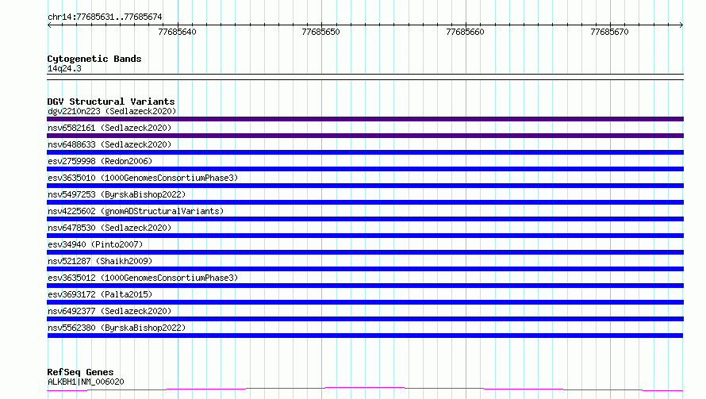Click the 77685660 ruler position label
Screen dimensions: 706x399
(465, 32)
